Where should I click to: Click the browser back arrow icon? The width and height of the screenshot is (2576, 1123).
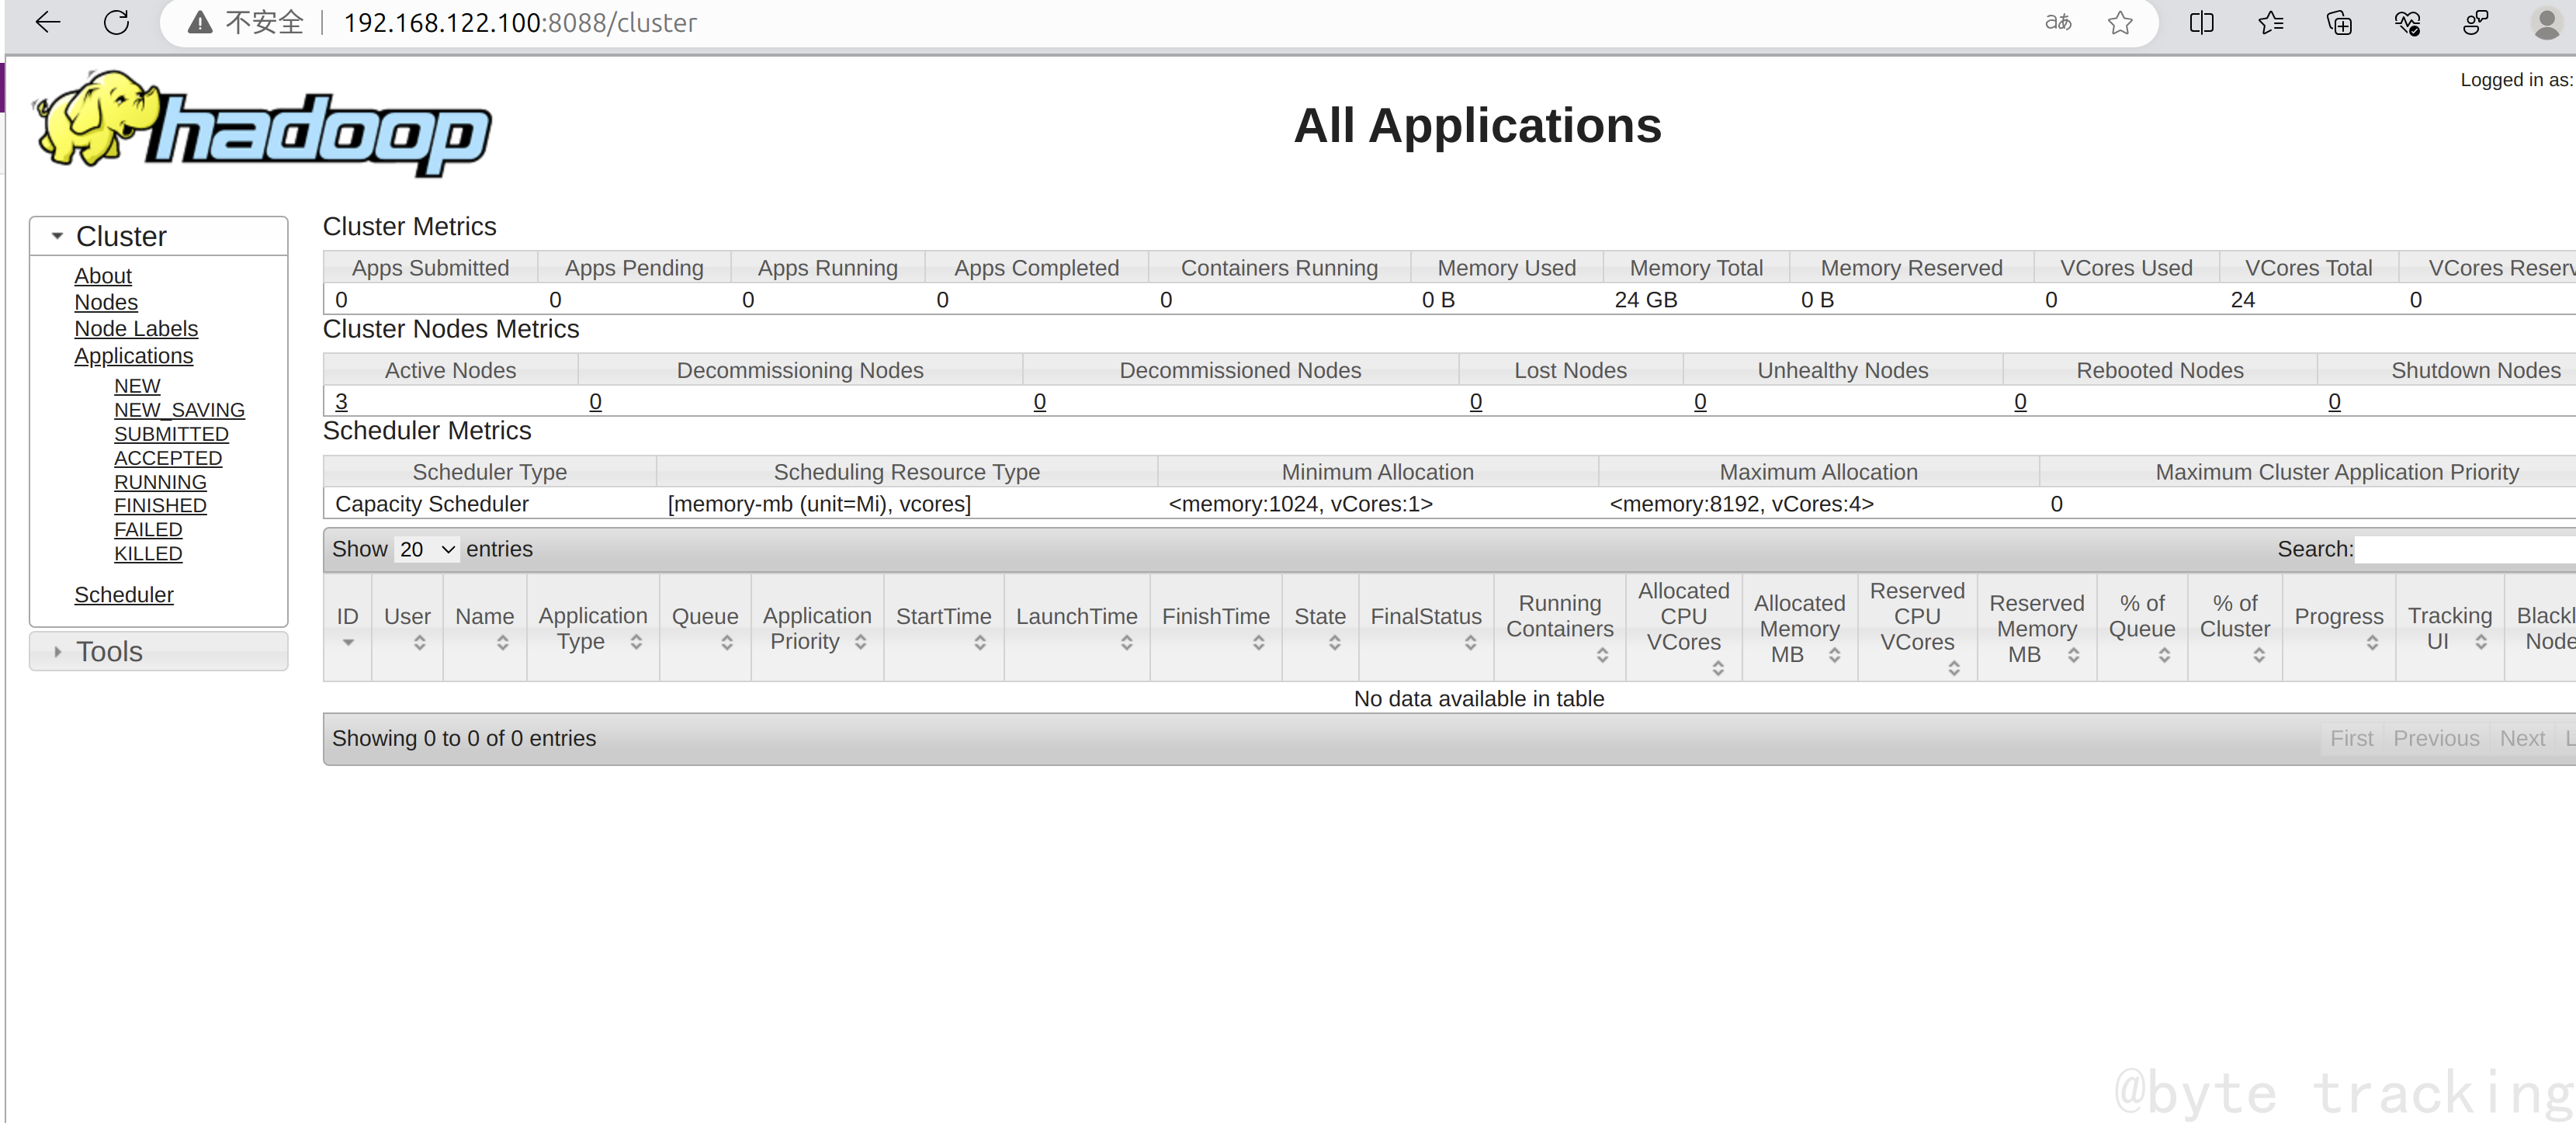tap(47, 22)
